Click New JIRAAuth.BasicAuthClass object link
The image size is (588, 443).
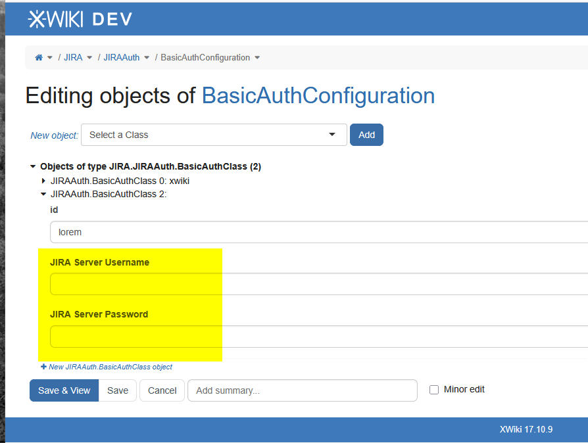pos(107,367)
